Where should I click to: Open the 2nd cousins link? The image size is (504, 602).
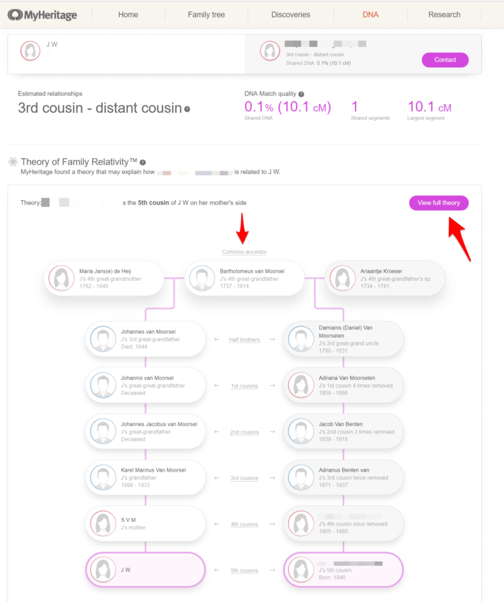(244, 432)
